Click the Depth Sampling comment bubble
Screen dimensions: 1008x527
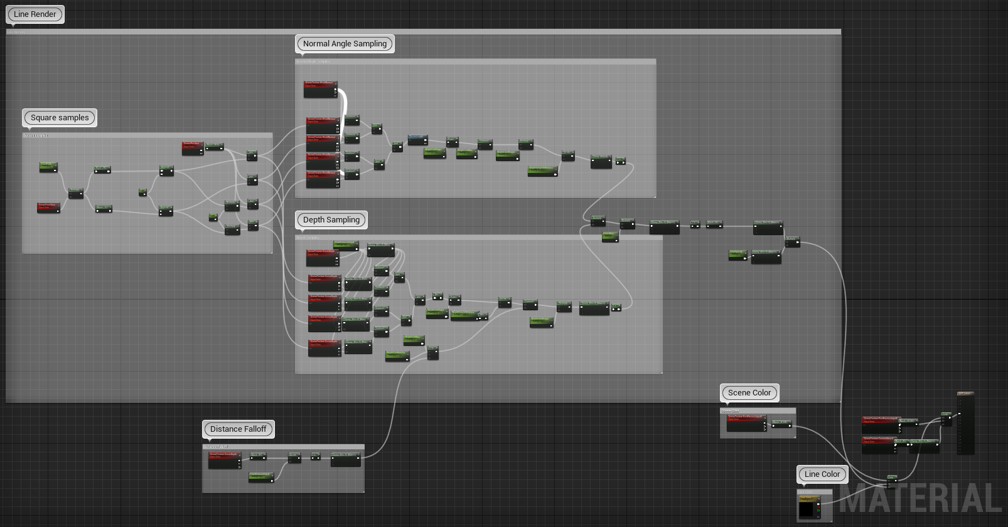point(331,220)
